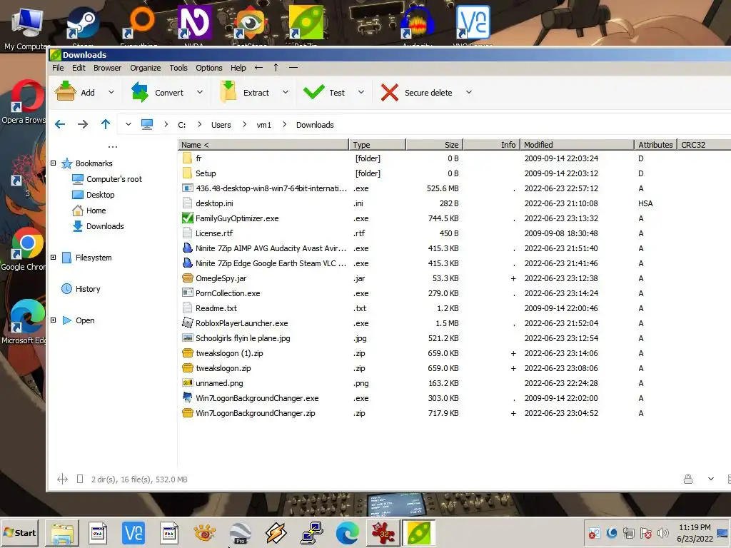Open the address history dropdown chevron
Screen dimensions: 731x548
click(128, 124)
